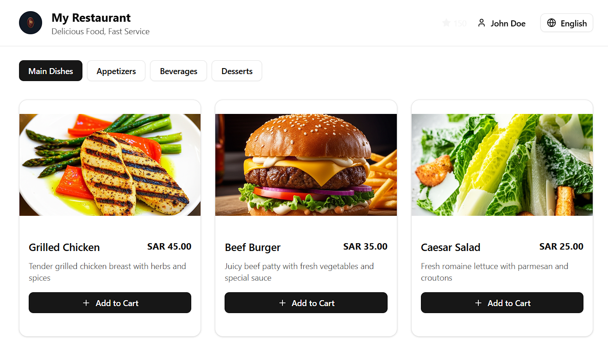Switch to the Beverages category

pyautogui.click(x=178, y=71)
